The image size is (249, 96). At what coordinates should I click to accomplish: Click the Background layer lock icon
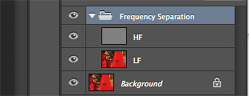[x=217, y=82]
